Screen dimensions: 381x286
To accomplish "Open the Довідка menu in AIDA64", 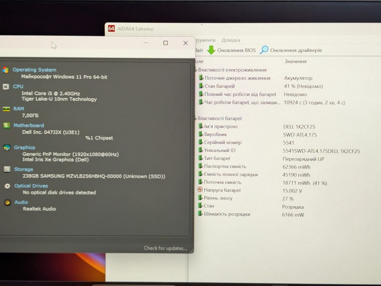I will click(231, 40).
